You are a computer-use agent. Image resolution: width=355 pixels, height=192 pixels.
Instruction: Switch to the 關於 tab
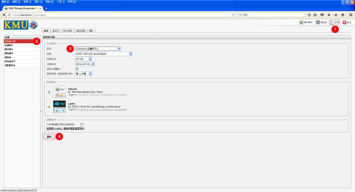tap(91, 31)
